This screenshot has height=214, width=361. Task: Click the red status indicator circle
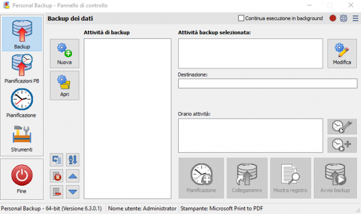(333, 18)
